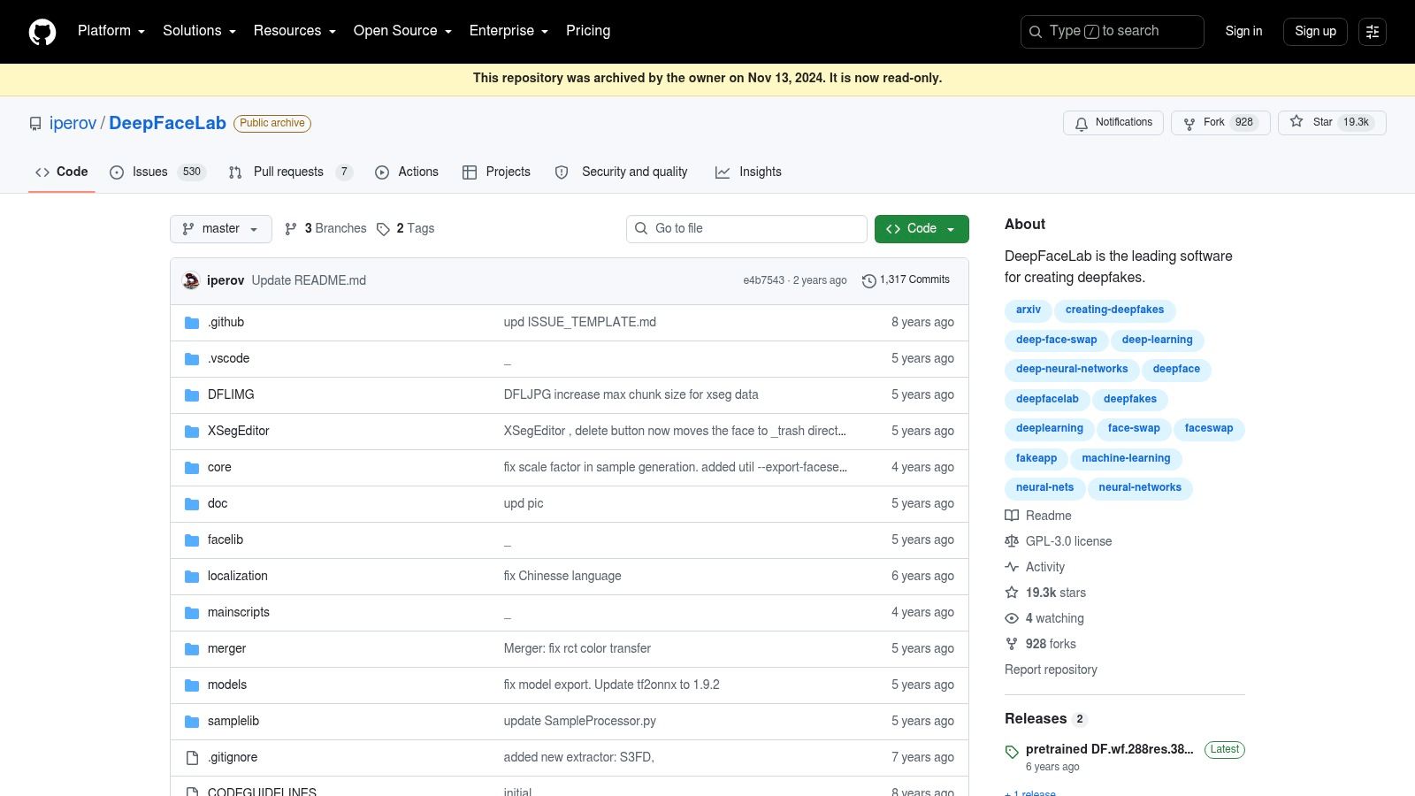The image size is (1415, 796).
Task: Open the XSegEditor folder icon
Action: [x=192, y=432]
